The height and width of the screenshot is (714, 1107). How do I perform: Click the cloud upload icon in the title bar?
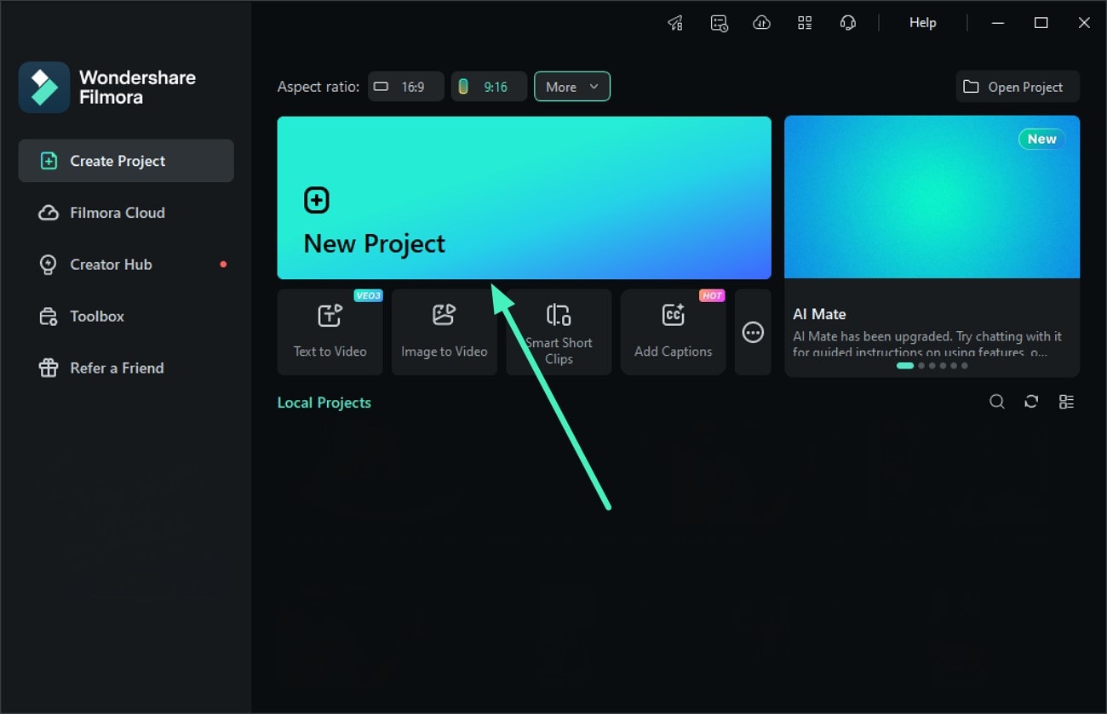coord(761,23)
